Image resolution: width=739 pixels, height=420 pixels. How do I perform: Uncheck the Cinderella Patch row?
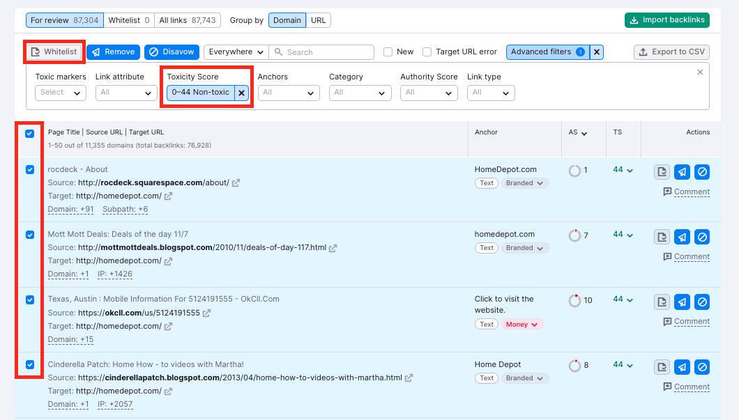30,364
